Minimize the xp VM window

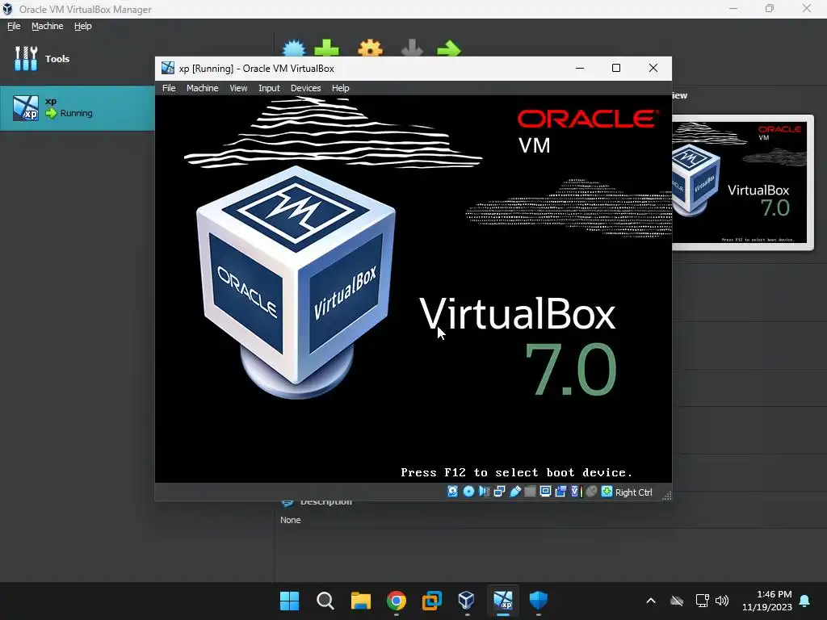pyautogui.click(x=580, y=68)
